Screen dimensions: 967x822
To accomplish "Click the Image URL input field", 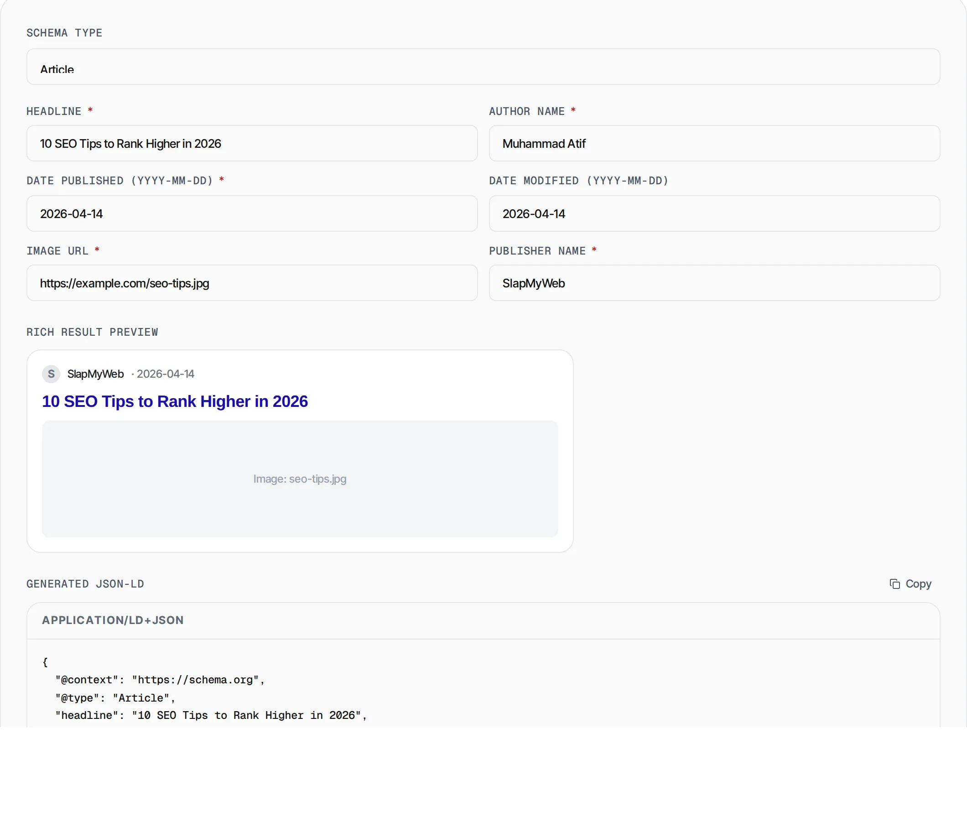I will coord(252,283).
